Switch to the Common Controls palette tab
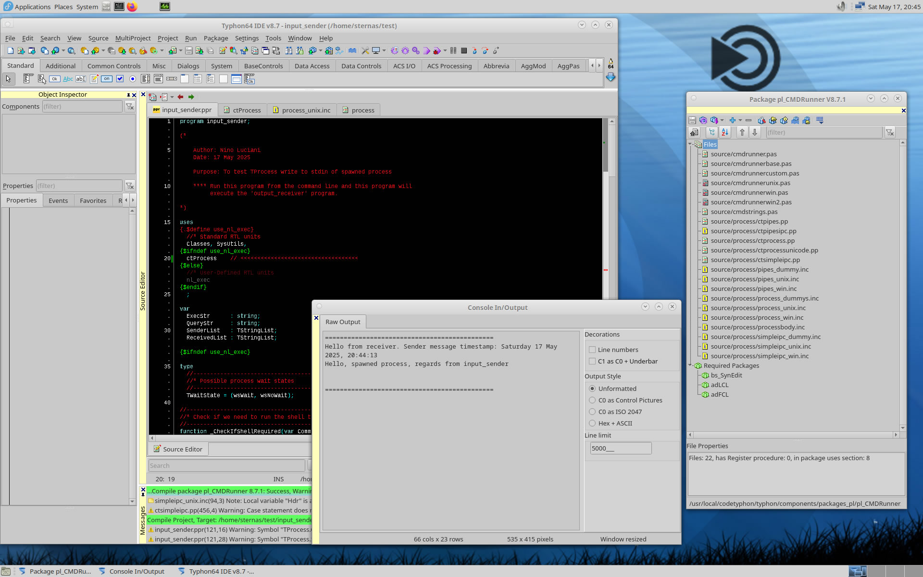 [x=114, y=66]
